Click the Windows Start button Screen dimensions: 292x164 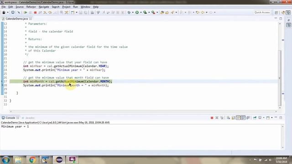[6, 160]
